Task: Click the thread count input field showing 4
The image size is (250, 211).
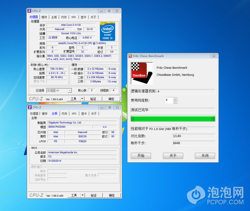Action: (169, 100)
